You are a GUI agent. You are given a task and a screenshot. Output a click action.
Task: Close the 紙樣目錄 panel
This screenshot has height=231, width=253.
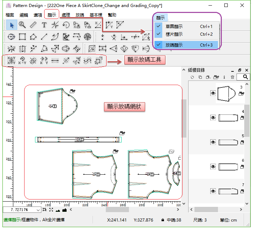(247, 70)
